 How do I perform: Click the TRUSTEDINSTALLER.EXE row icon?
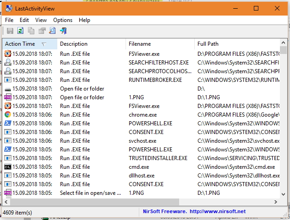click(x=8, y=158)
